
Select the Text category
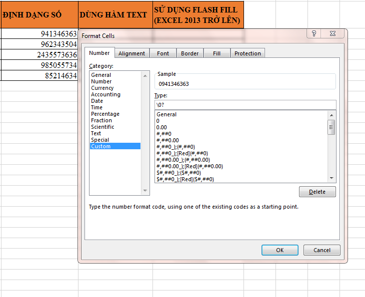(x=96, y=133)
